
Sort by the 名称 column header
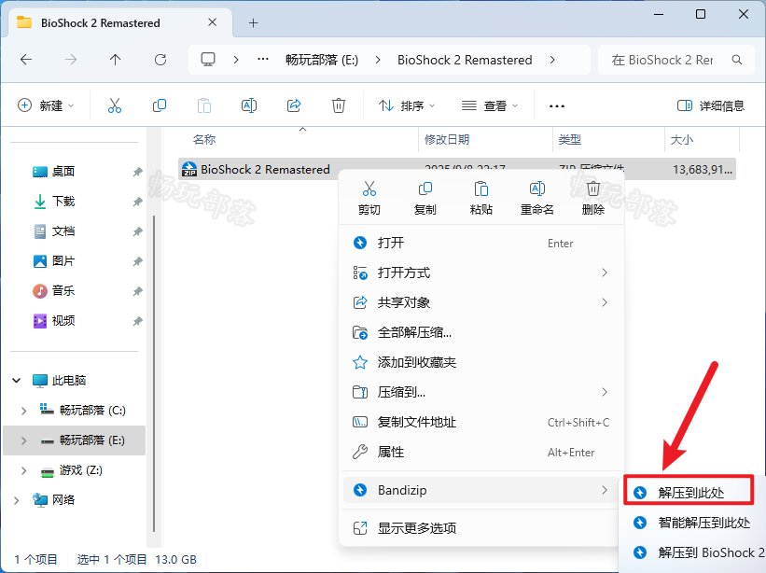(x=204, y=140)
